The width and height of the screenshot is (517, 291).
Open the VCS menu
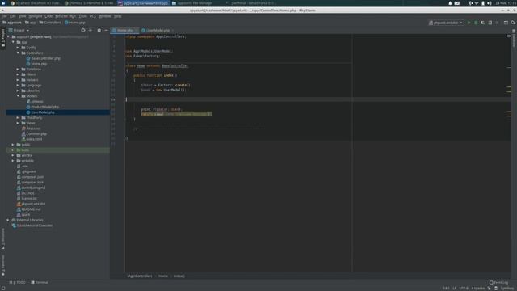(93, 16)
